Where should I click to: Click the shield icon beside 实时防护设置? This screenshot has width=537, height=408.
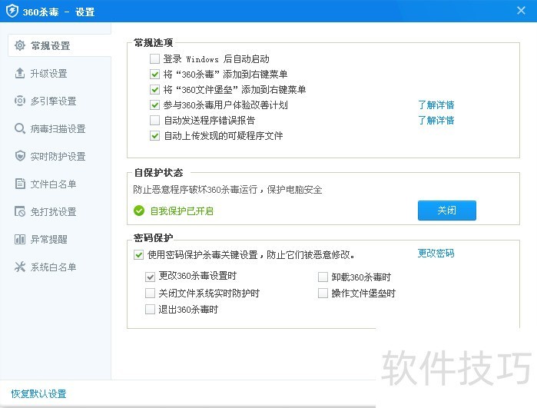[x=20, y=156]
